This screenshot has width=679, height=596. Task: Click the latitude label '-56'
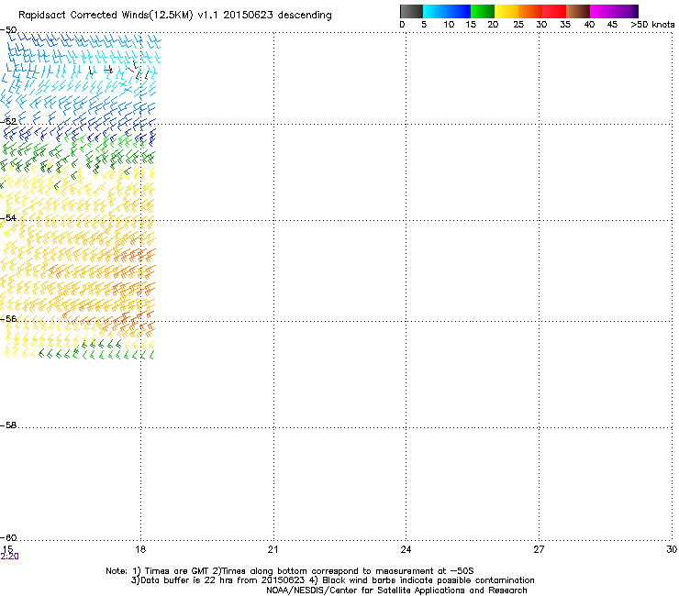[x=8, y=318]
